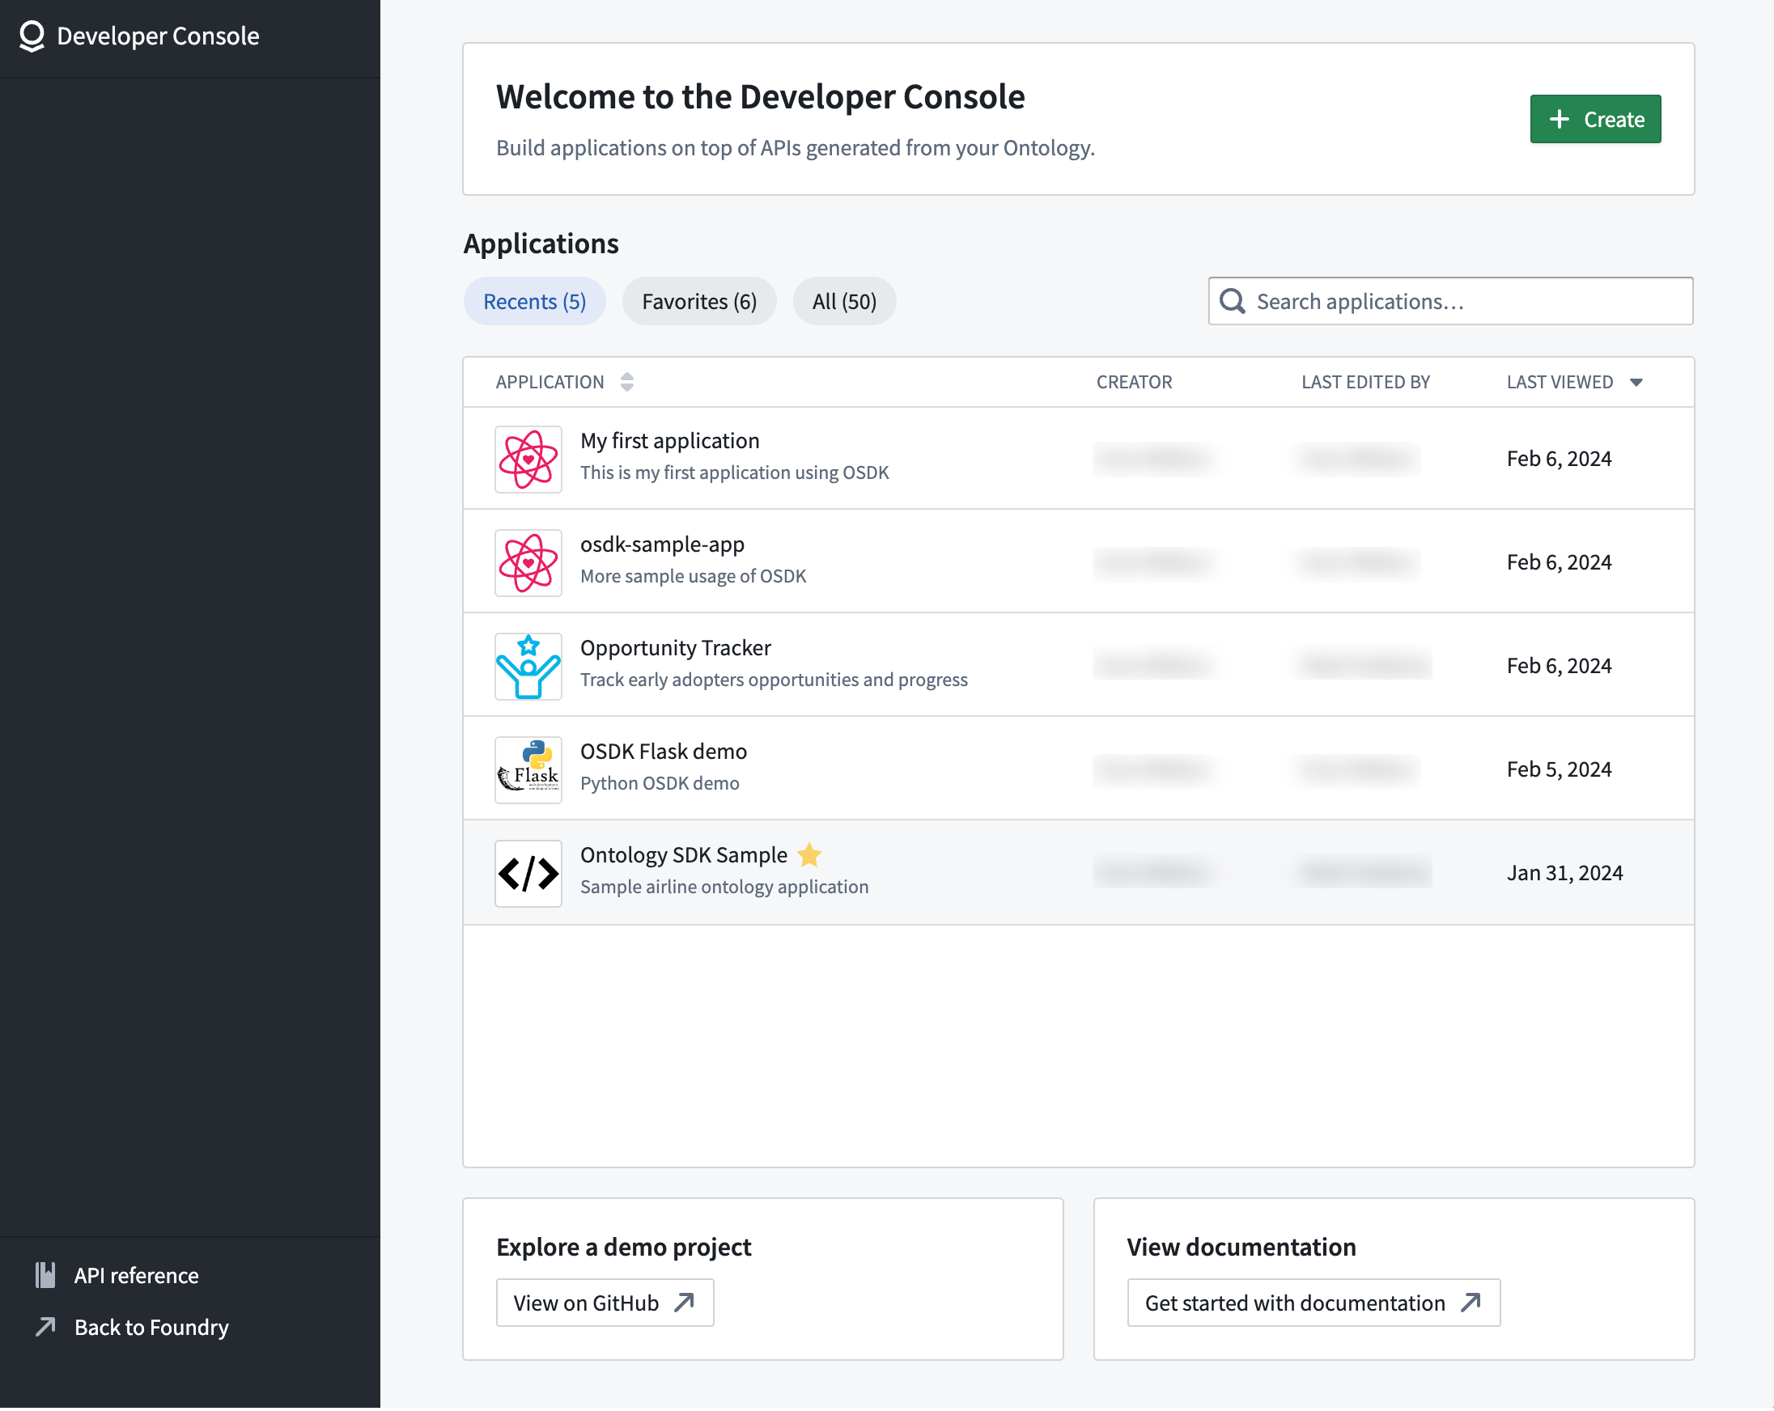Click Developer Console title in sidebar
Viewport: 1774px width, 1411px height.
(158, 36)
